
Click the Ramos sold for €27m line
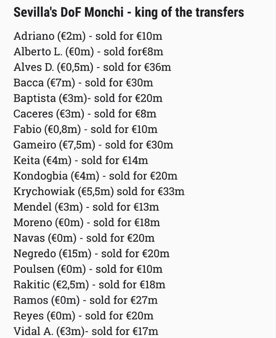pyautogui.click(x=85, y=300)
